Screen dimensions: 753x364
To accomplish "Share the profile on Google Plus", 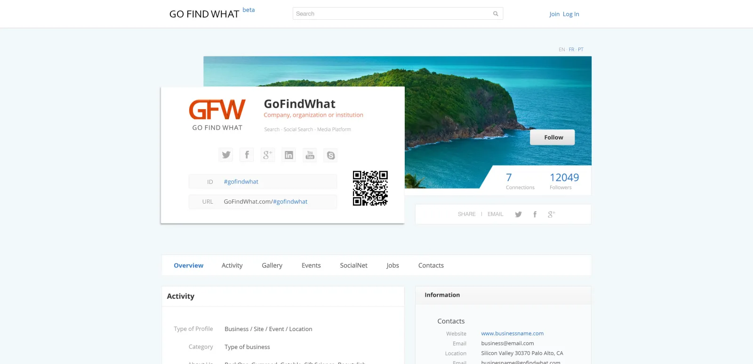I will coord(552,214).
